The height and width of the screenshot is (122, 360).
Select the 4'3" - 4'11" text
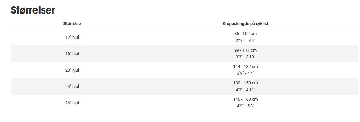click(246, 90)
